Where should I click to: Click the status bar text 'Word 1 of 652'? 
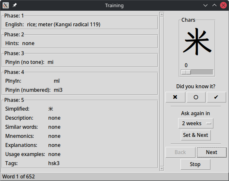[19, 177]
